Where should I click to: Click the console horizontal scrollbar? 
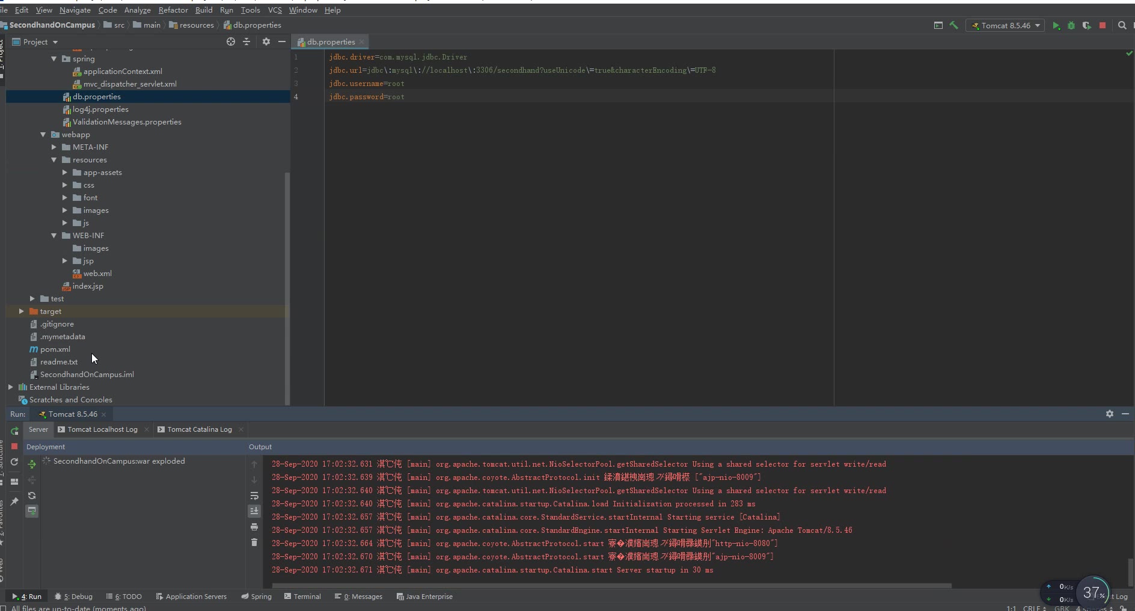coord(611,585)
